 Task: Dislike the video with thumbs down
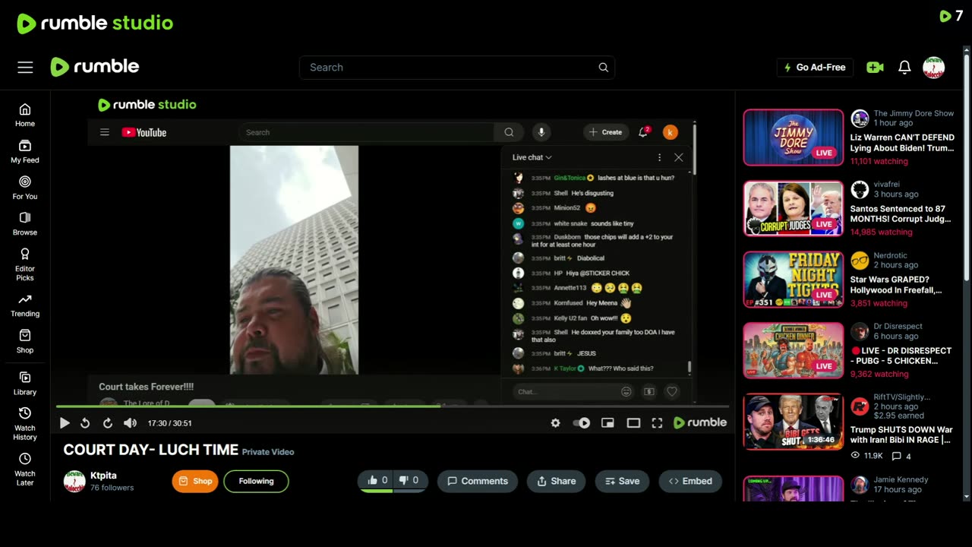coord(409,481)
